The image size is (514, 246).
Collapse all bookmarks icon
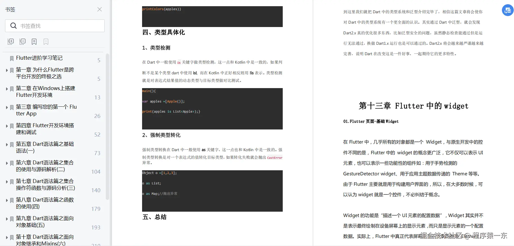pos(22,42)
